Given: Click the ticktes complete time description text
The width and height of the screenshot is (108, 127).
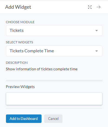Looking at the screenshot, I should click(x=42, y=69).
